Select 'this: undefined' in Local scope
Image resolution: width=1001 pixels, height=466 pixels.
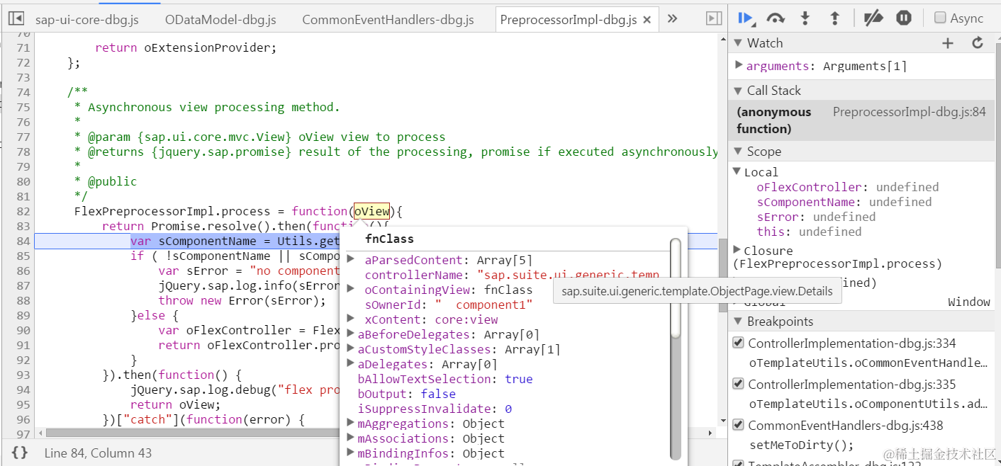(809, 232)
